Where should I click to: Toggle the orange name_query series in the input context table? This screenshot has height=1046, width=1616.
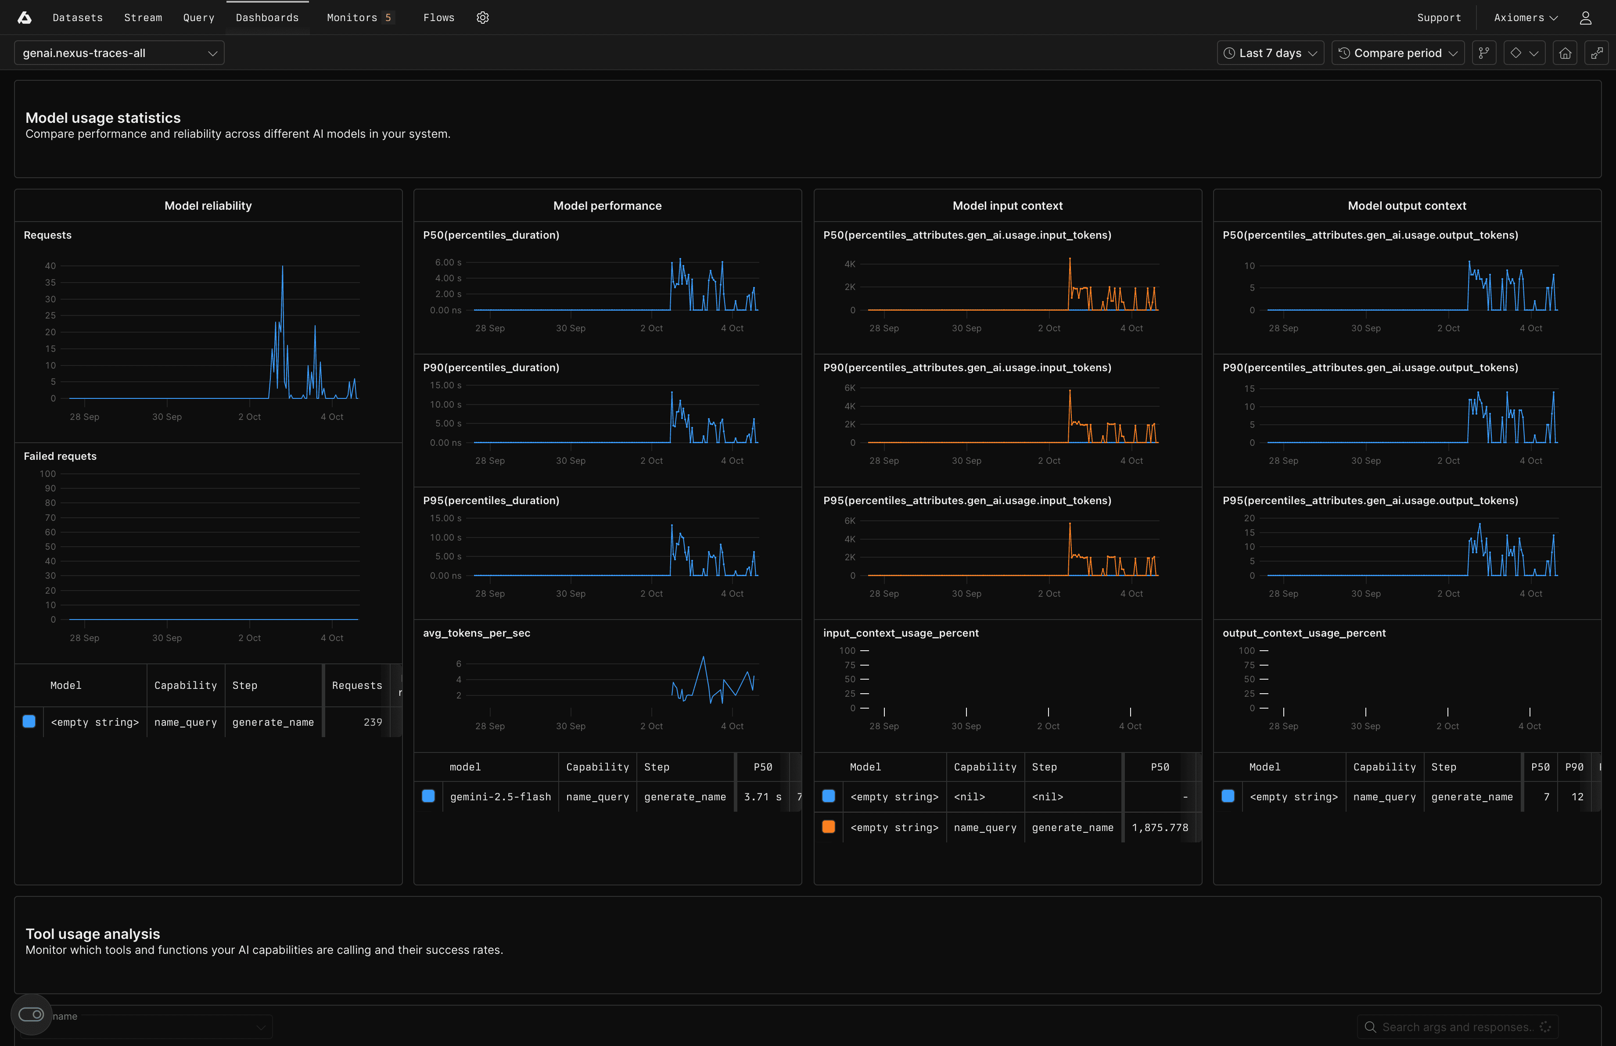828,827
